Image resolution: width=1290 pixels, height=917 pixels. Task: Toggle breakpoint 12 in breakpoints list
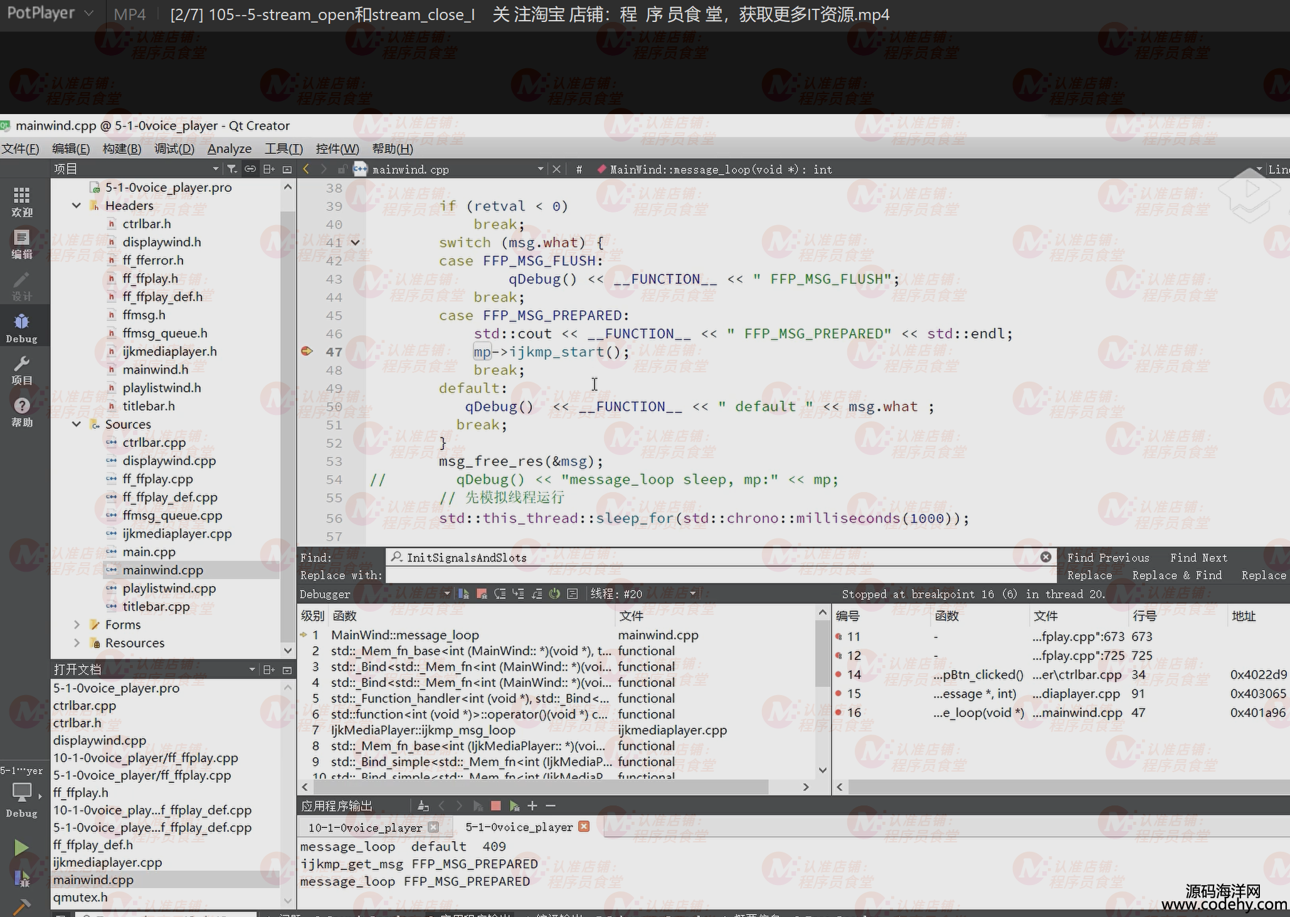click(839, 656)
